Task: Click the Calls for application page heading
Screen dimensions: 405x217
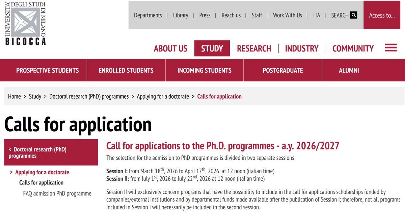Action: (x=78, y=124)
